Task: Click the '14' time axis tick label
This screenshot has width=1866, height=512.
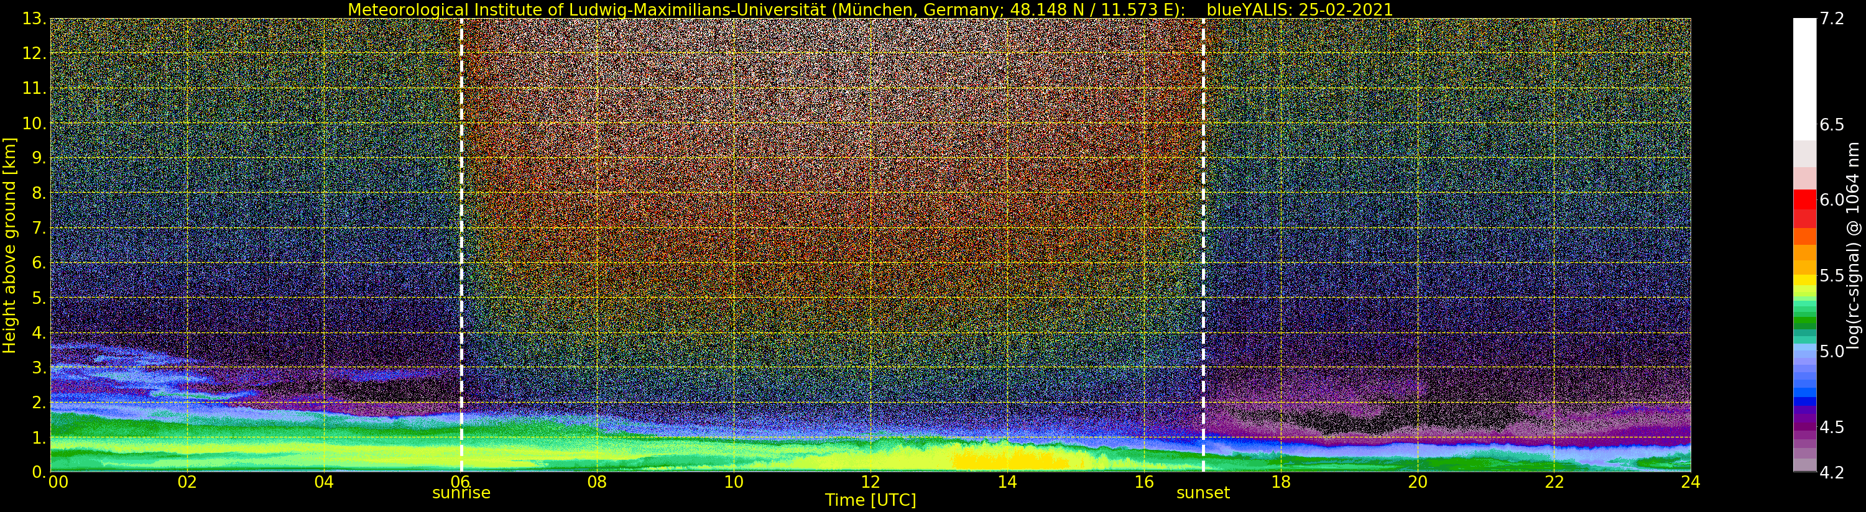Action: coord(1007,482)
